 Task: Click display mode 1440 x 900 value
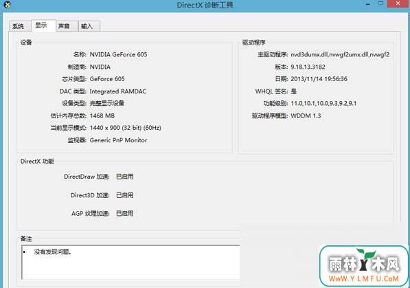pyautogui.click(x=126, y=128)
